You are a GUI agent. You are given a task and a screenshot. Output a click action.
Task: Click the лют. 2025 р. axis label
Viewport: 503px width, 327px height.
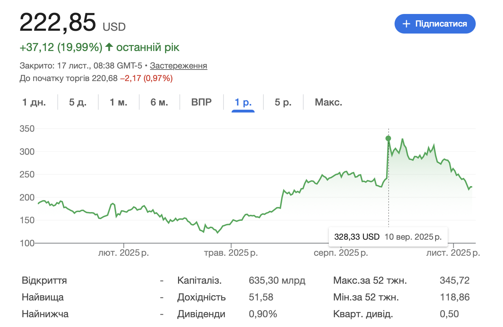tap(123, 253)
